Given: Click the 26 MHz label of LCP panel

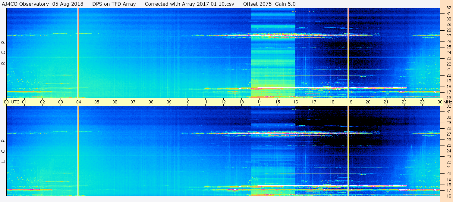Looking at the screenshot, I should pos(448,140).
